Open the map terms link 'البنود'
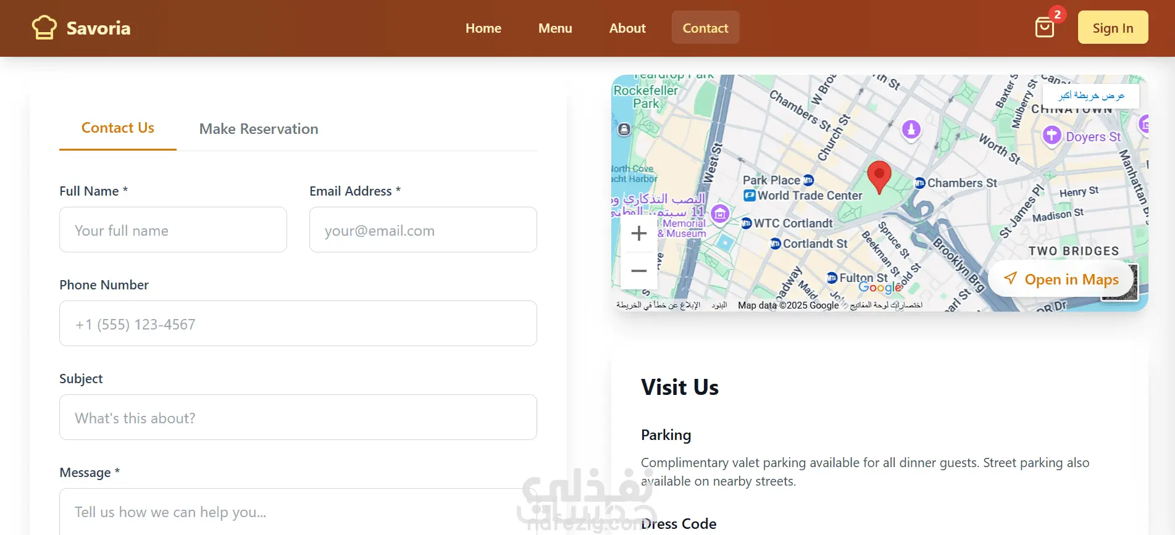The width and height of the screenshot is (1175, 535). coord(719,305)
